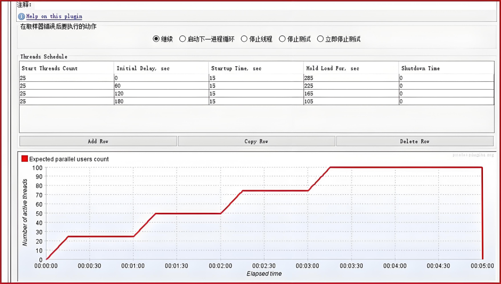Image resolution: width=501 pixels, height=284 pixels.
Task: Click the Hold Load For, sec column header
Action: pyautogui.click(x=351, y=68)
